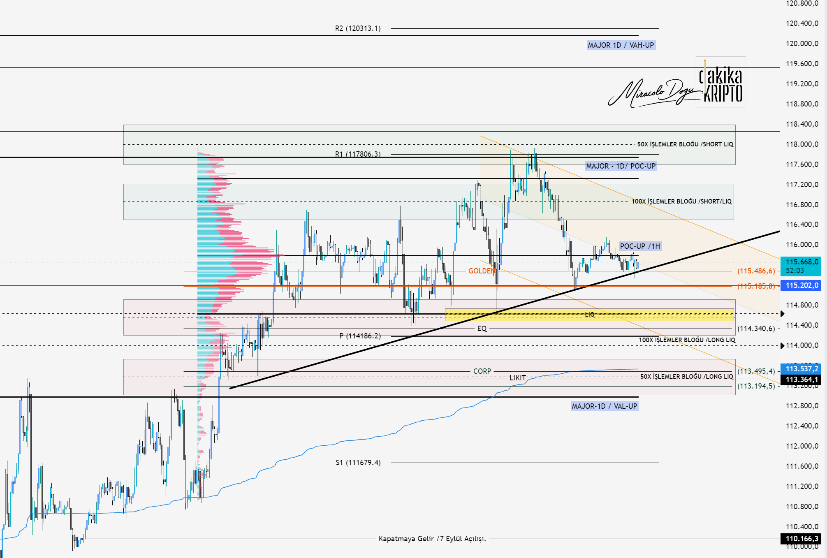Click the 110.800,0 price axis label
This screenshot has width=827, height=558.
point(802,507)
